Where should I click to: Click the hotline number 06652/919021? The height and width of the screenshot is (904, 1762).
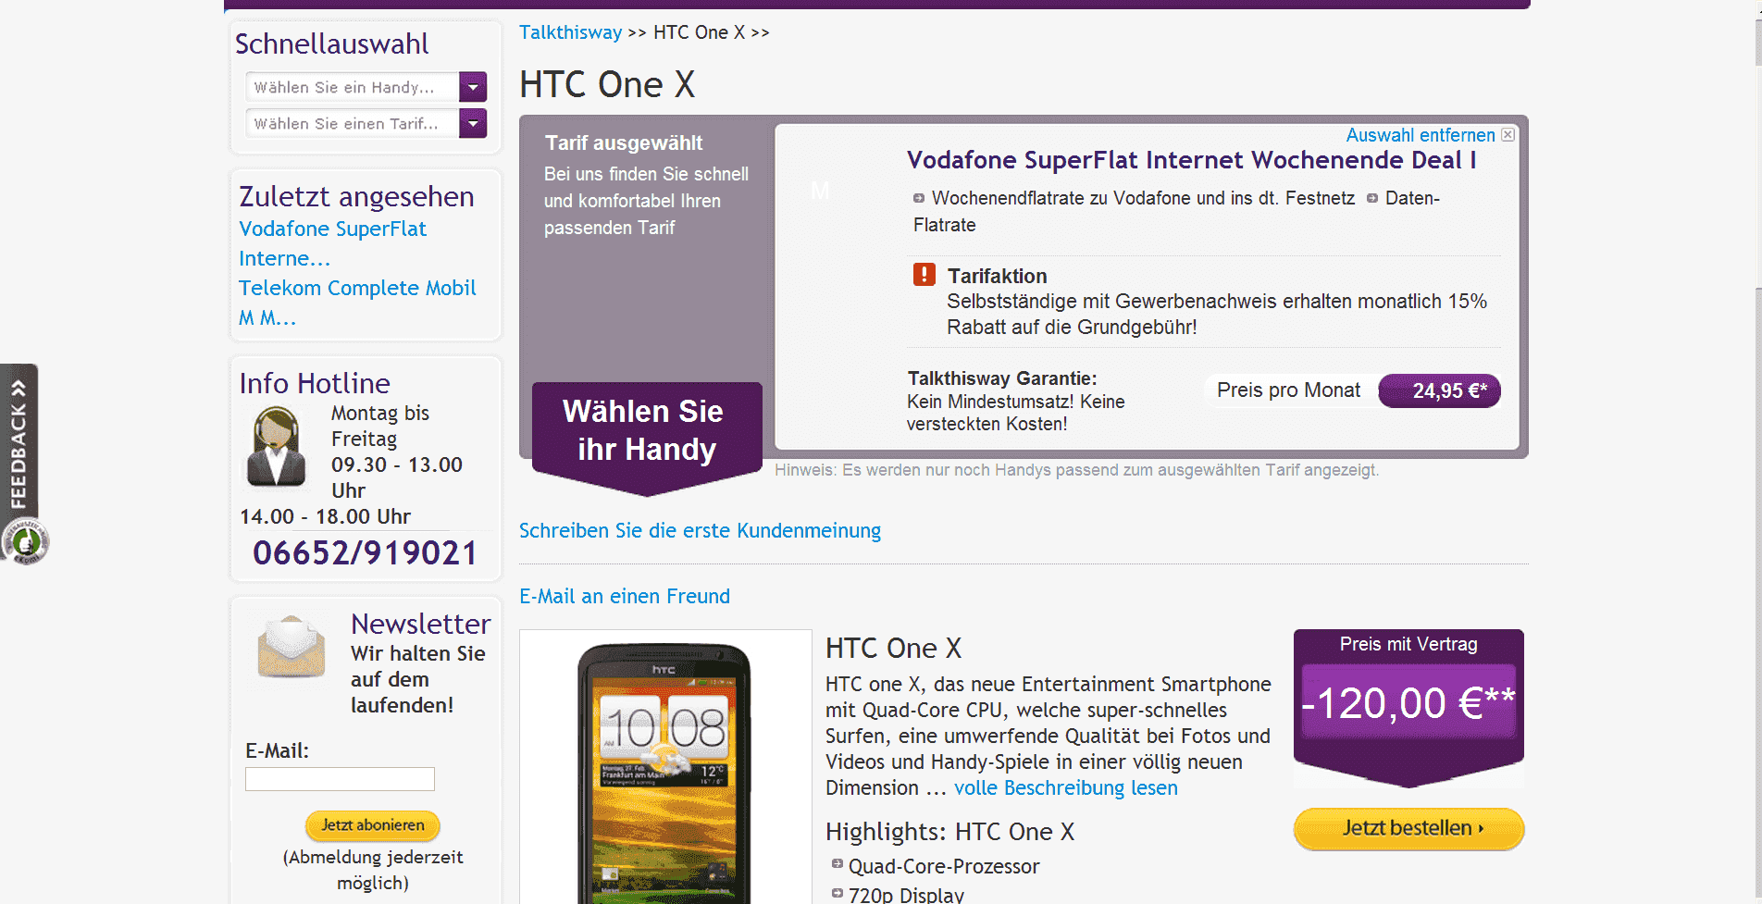click(366, 553)
